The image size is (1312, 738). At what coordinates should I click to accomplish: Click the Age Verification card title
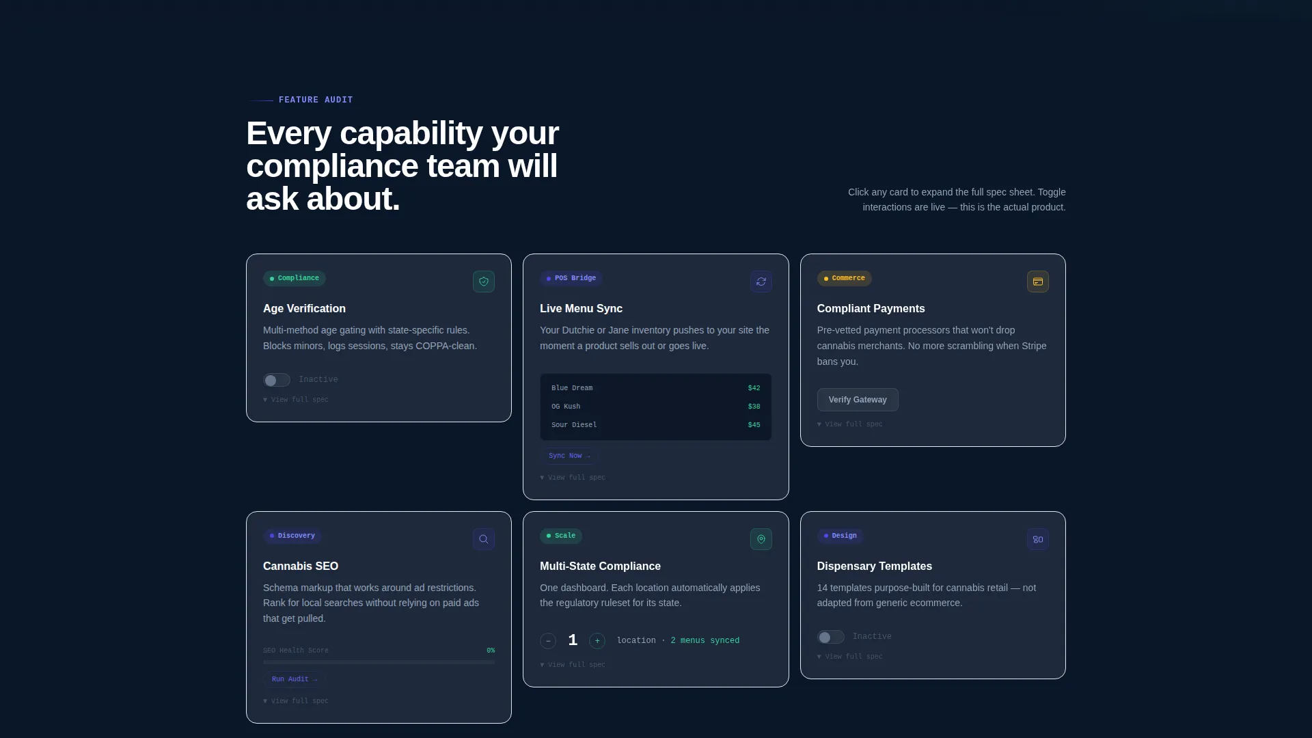click(304, 309)
